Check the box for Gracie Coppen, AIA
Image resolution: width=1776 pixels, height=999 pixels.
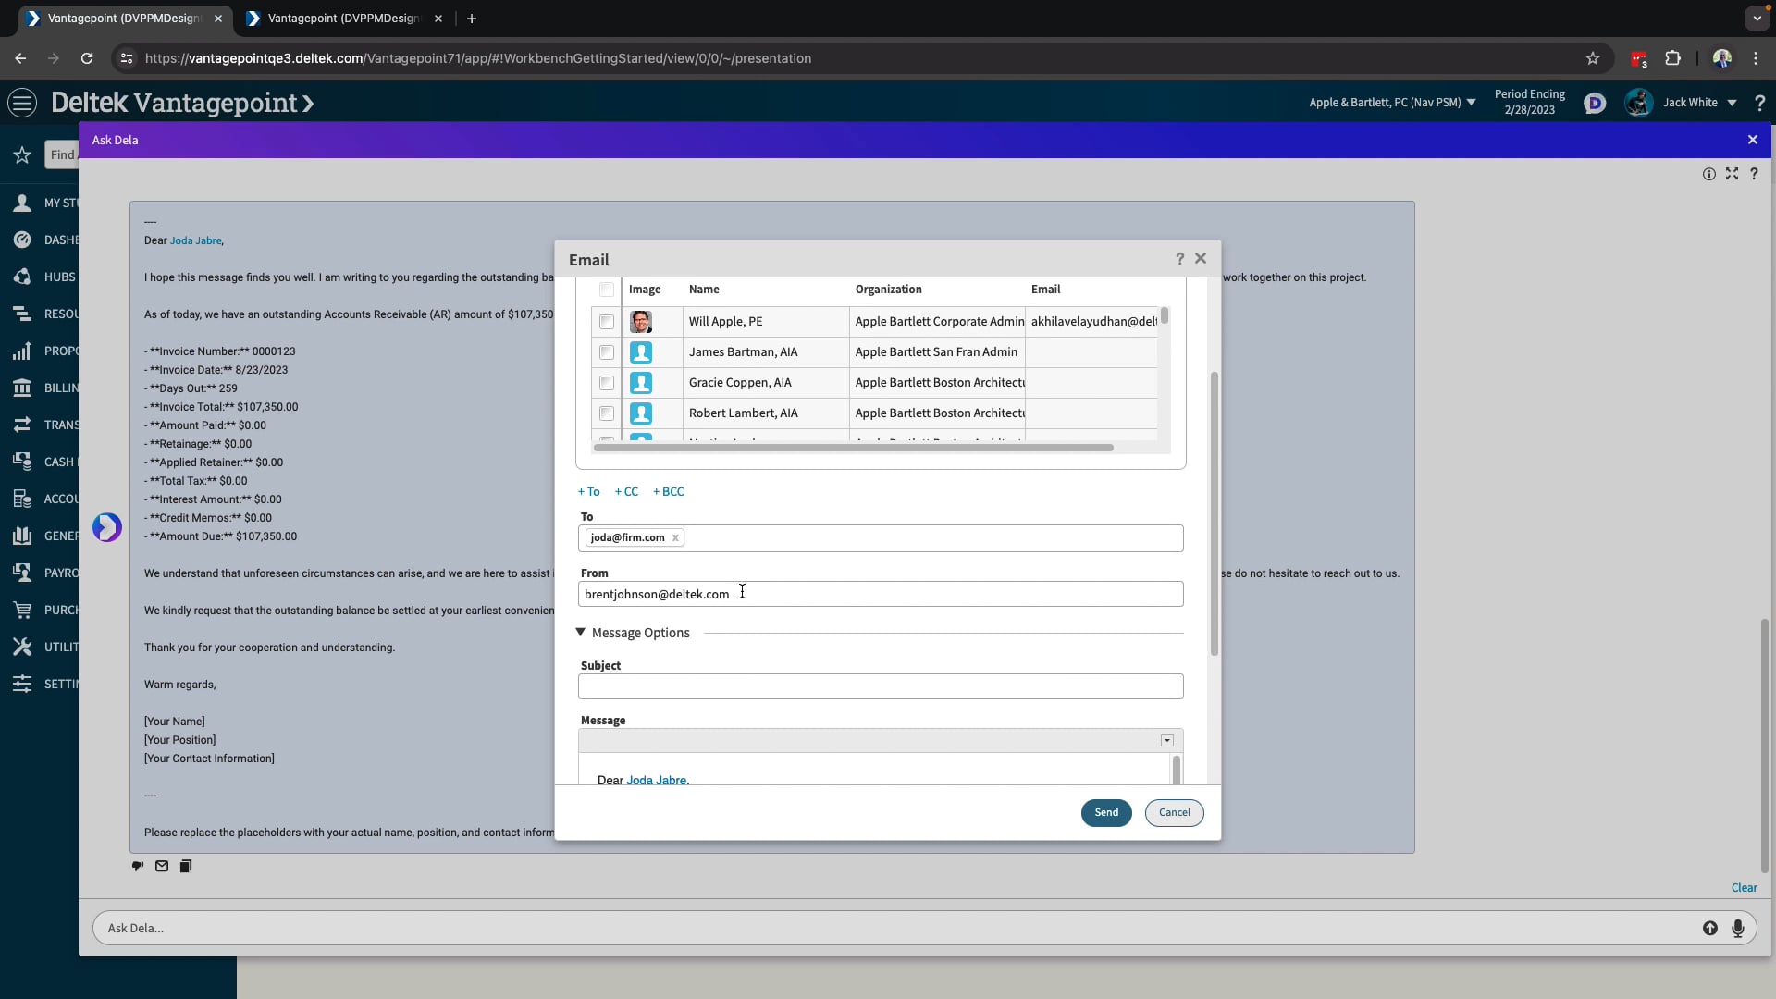607,383
